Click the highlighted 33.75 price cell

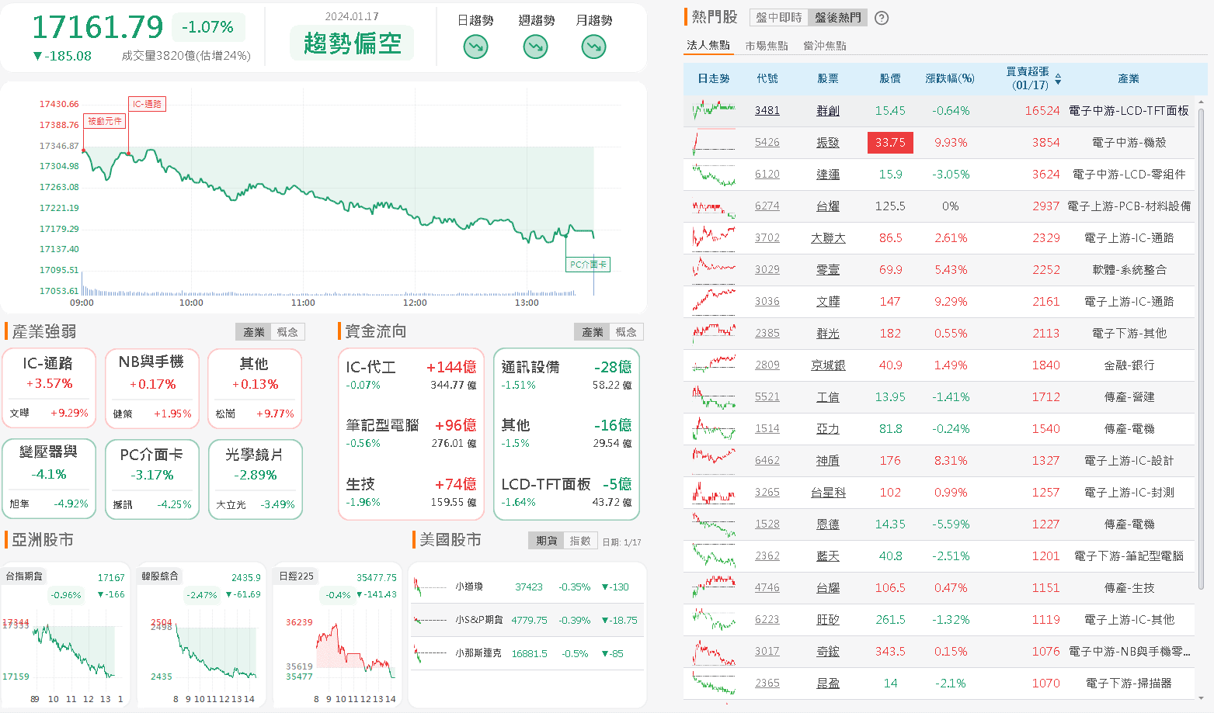click(890, 143)
